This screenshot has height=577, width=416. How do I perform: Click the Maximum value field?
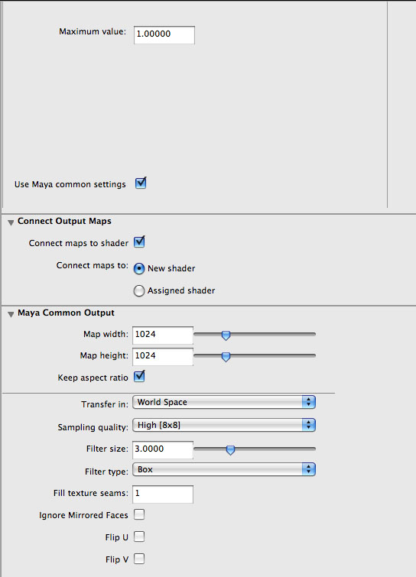(x=164, y=34)
